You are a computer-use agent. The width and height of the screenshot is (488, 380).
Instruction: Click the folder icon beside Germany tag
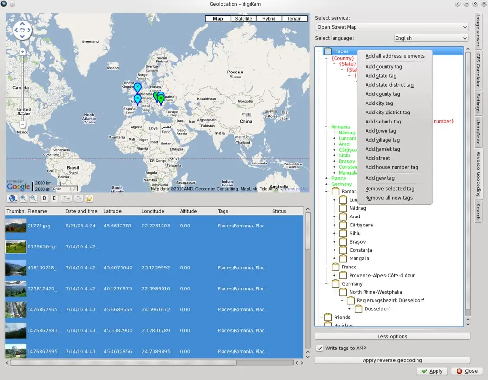pyautogui.click(x=335, y=283)
